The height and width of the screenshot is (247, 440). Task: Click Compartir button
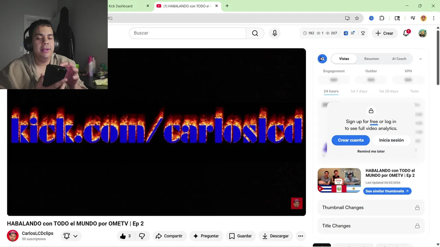coord(169,236)
